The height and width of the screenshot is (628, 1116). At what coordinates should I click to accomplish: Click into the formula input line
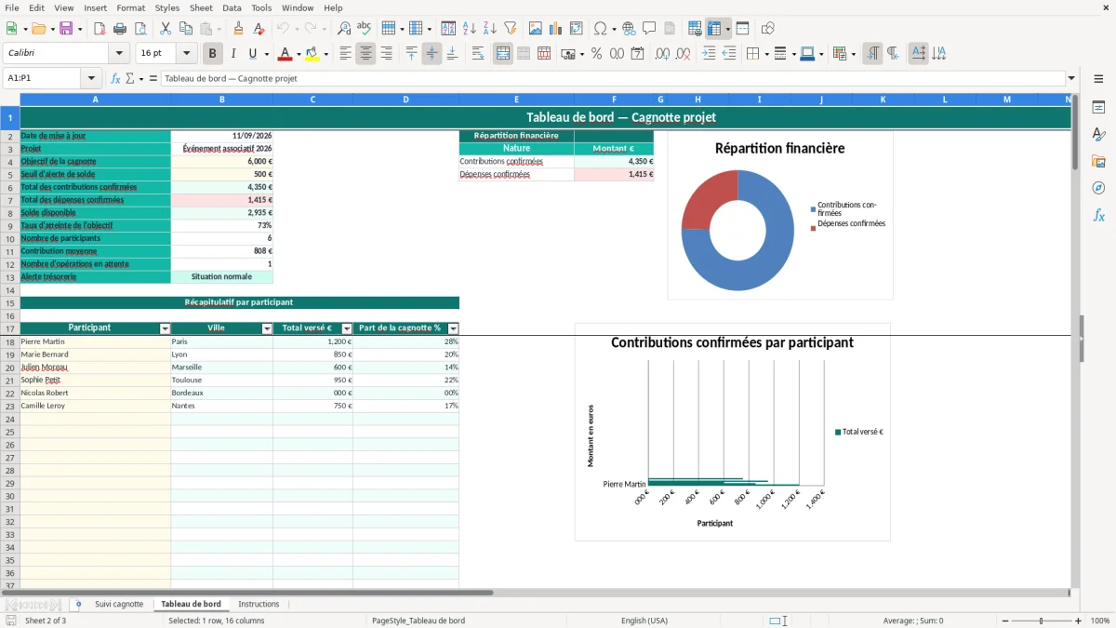click(x=613, y=78)
